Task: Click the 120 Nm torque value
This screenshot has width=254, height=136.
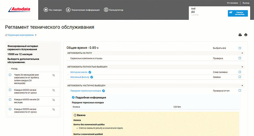Action: (177, 107)
